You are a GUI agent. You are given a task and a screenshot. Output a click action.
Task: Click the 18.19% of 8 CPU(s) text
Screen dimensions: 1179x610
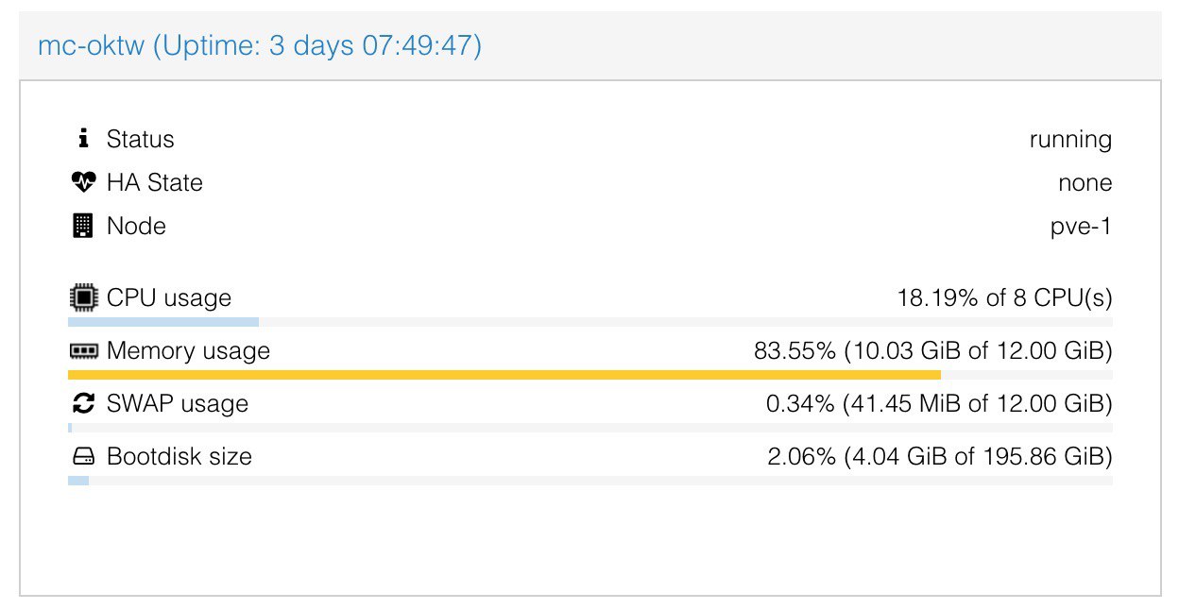click(1005, 298)
